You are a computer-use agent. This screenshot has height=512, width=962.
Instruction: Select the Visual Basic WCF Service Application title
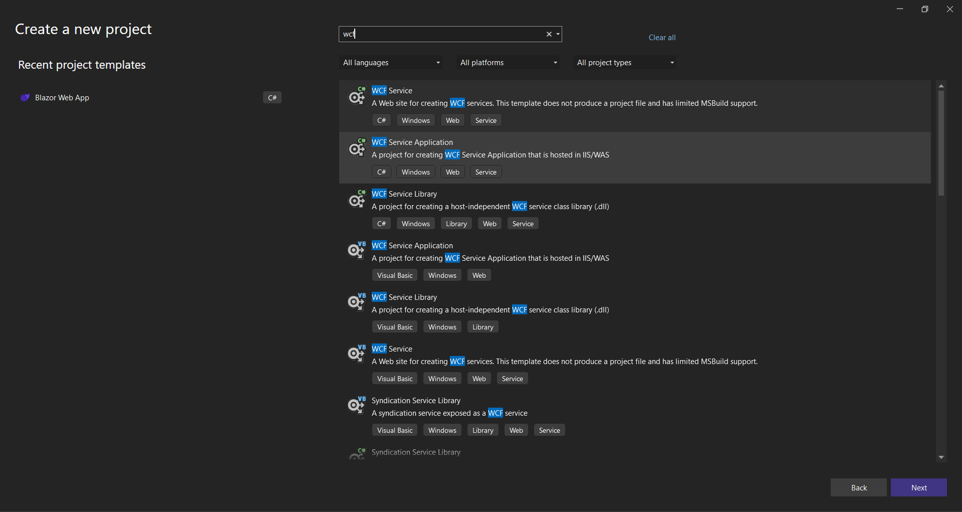tap(412, 246)
